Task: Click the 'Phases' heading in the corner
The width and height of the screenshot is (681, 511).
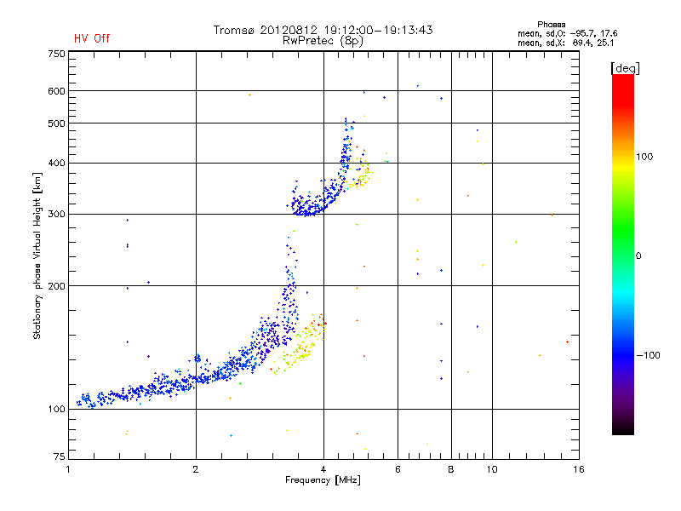Action: click(x=551, y=25)
